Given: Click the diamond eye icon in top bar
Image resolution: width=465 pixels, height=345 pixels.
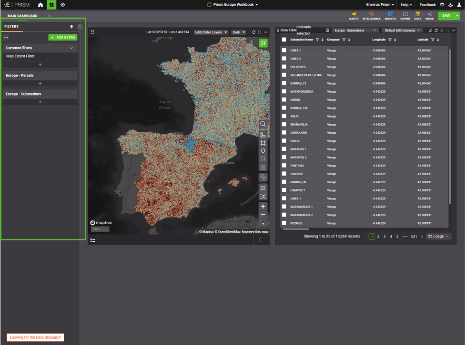Looking at the screenshot, I should tap(62, 5).
